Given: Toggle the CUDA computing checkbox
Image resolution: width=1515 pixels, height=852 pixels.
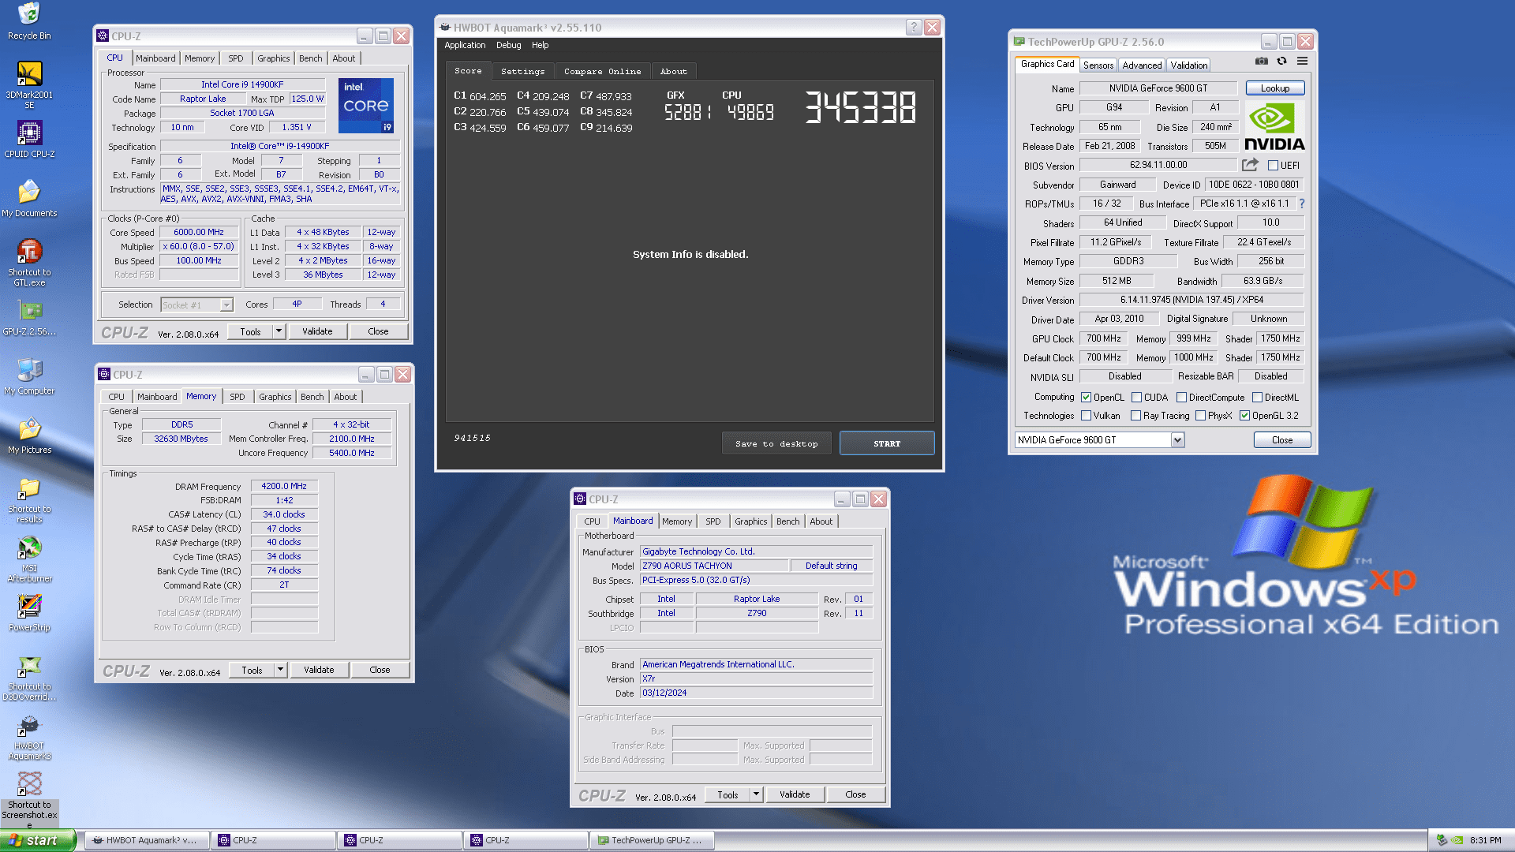Looking at the screenshot, I should click(1136, 398).
